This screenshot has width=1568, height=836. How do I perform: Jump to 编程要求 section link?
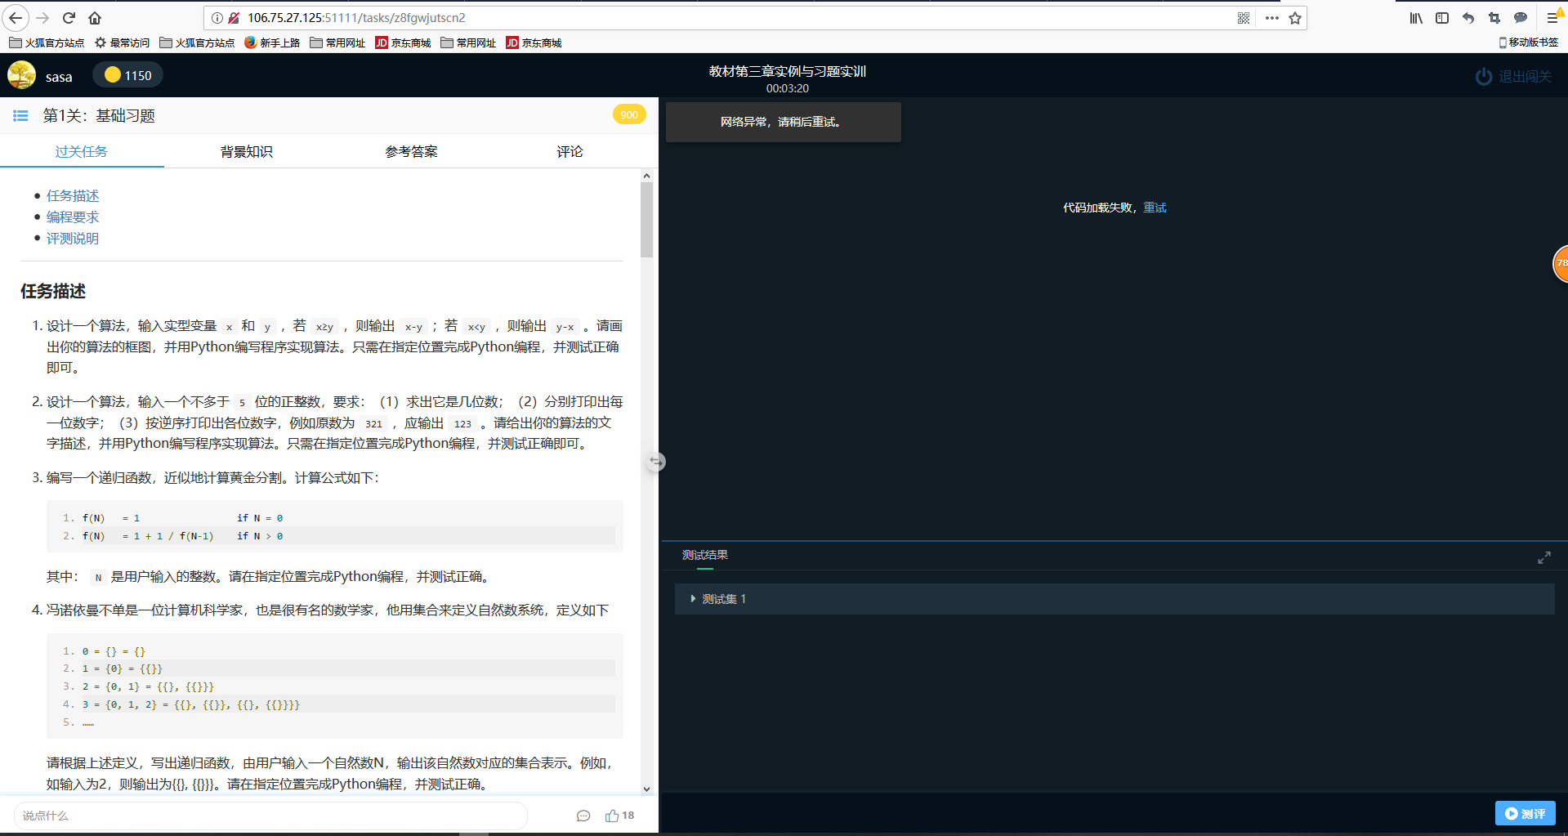pos(73,217)
